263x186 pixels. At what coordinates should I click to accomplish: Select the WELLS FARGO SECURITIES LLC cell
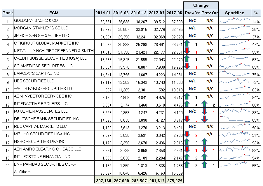(x=54, y=89)
